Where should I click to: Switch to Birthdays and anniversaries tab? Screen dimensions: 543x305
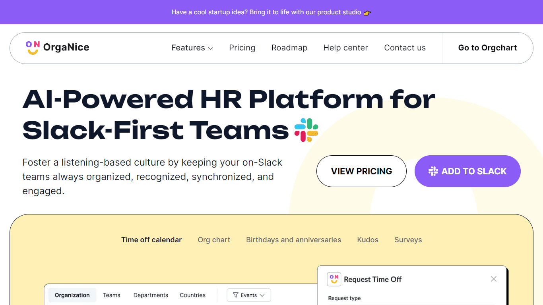tap(293, 240)
